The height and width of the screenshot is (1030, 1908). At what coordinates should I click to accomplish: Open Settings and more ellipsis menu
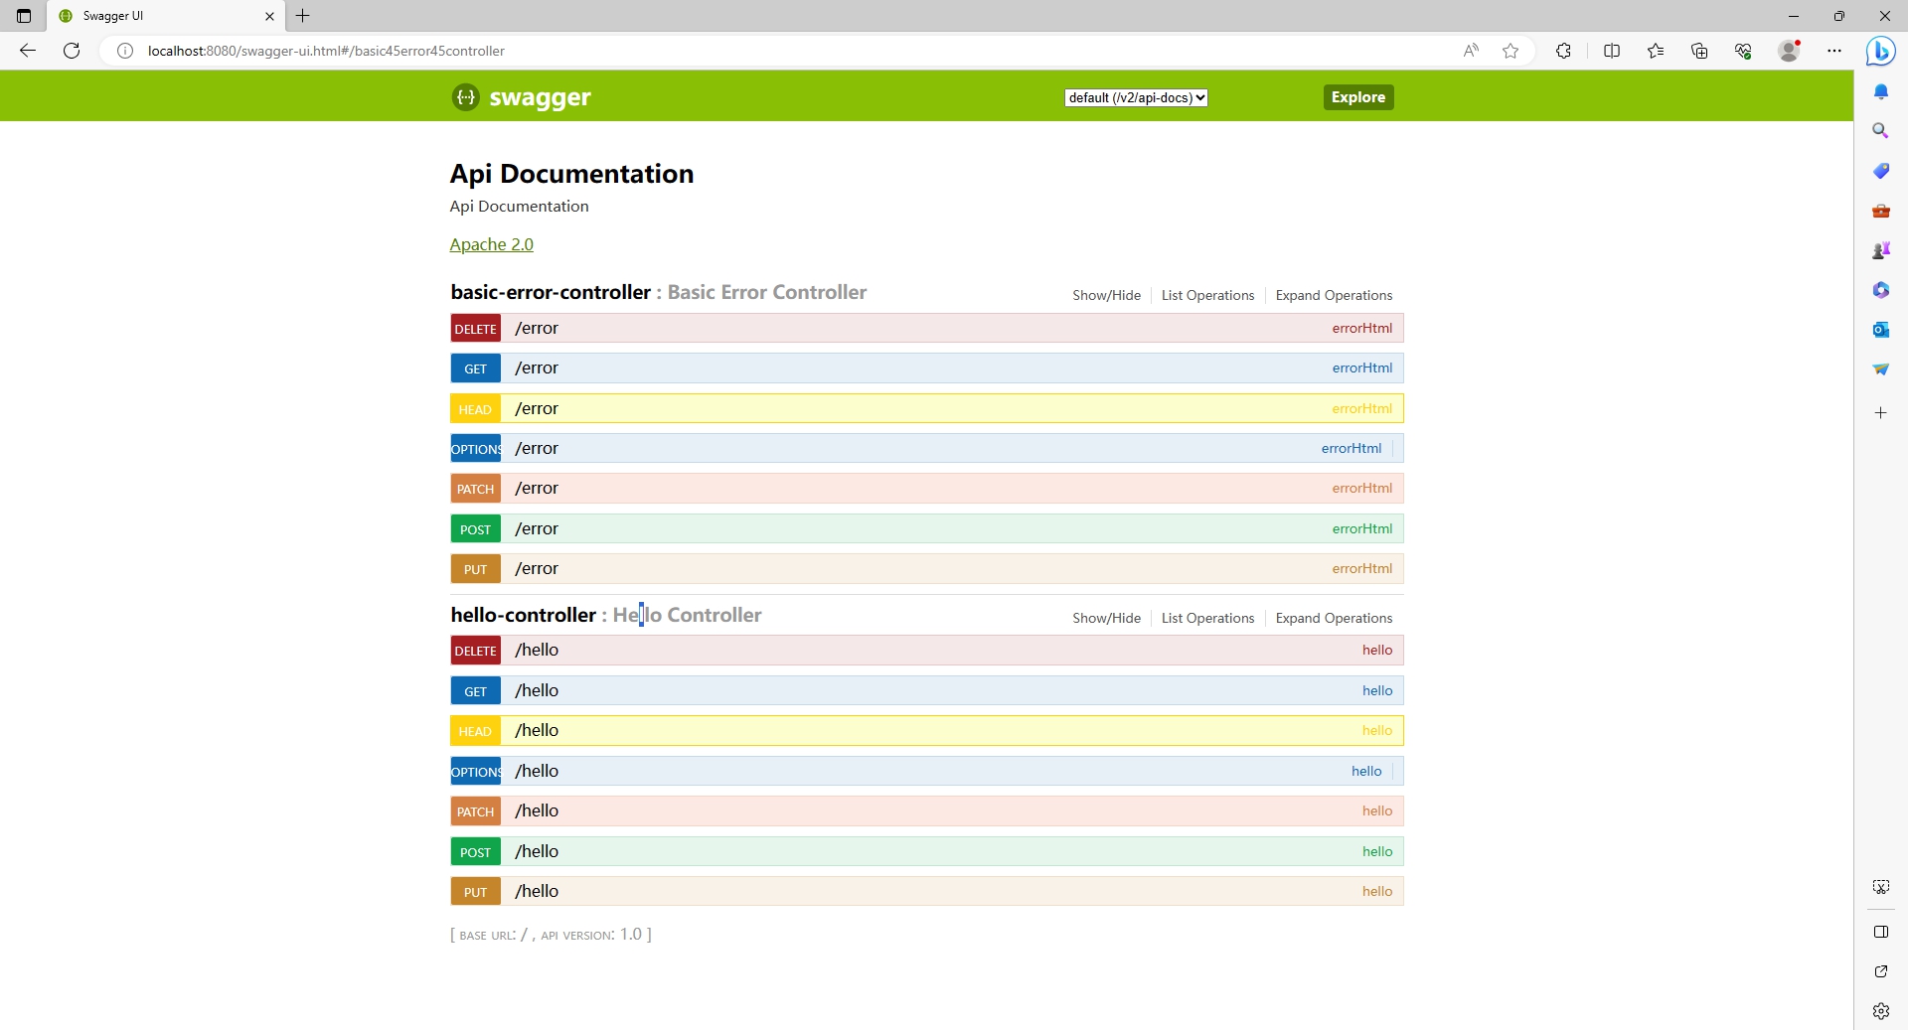(1834, 51)
